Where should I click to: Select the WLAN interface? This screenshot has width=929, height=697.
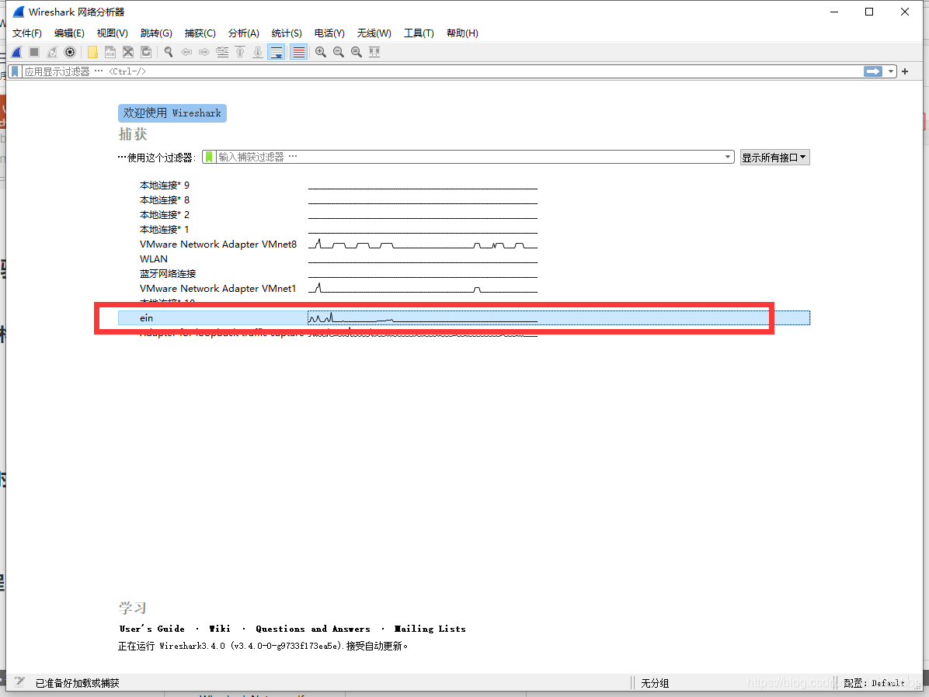point(154,259)
